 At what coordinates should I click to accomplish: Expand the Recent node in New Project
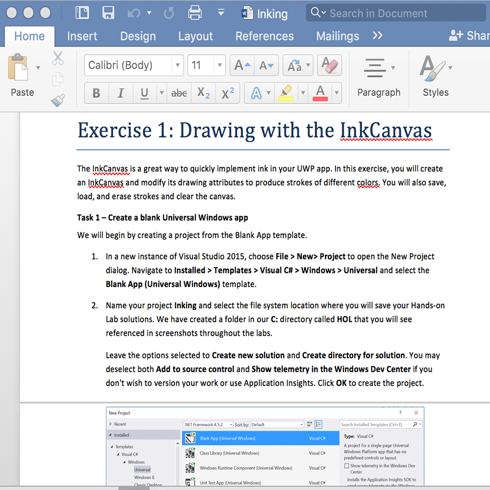point(110,424)
